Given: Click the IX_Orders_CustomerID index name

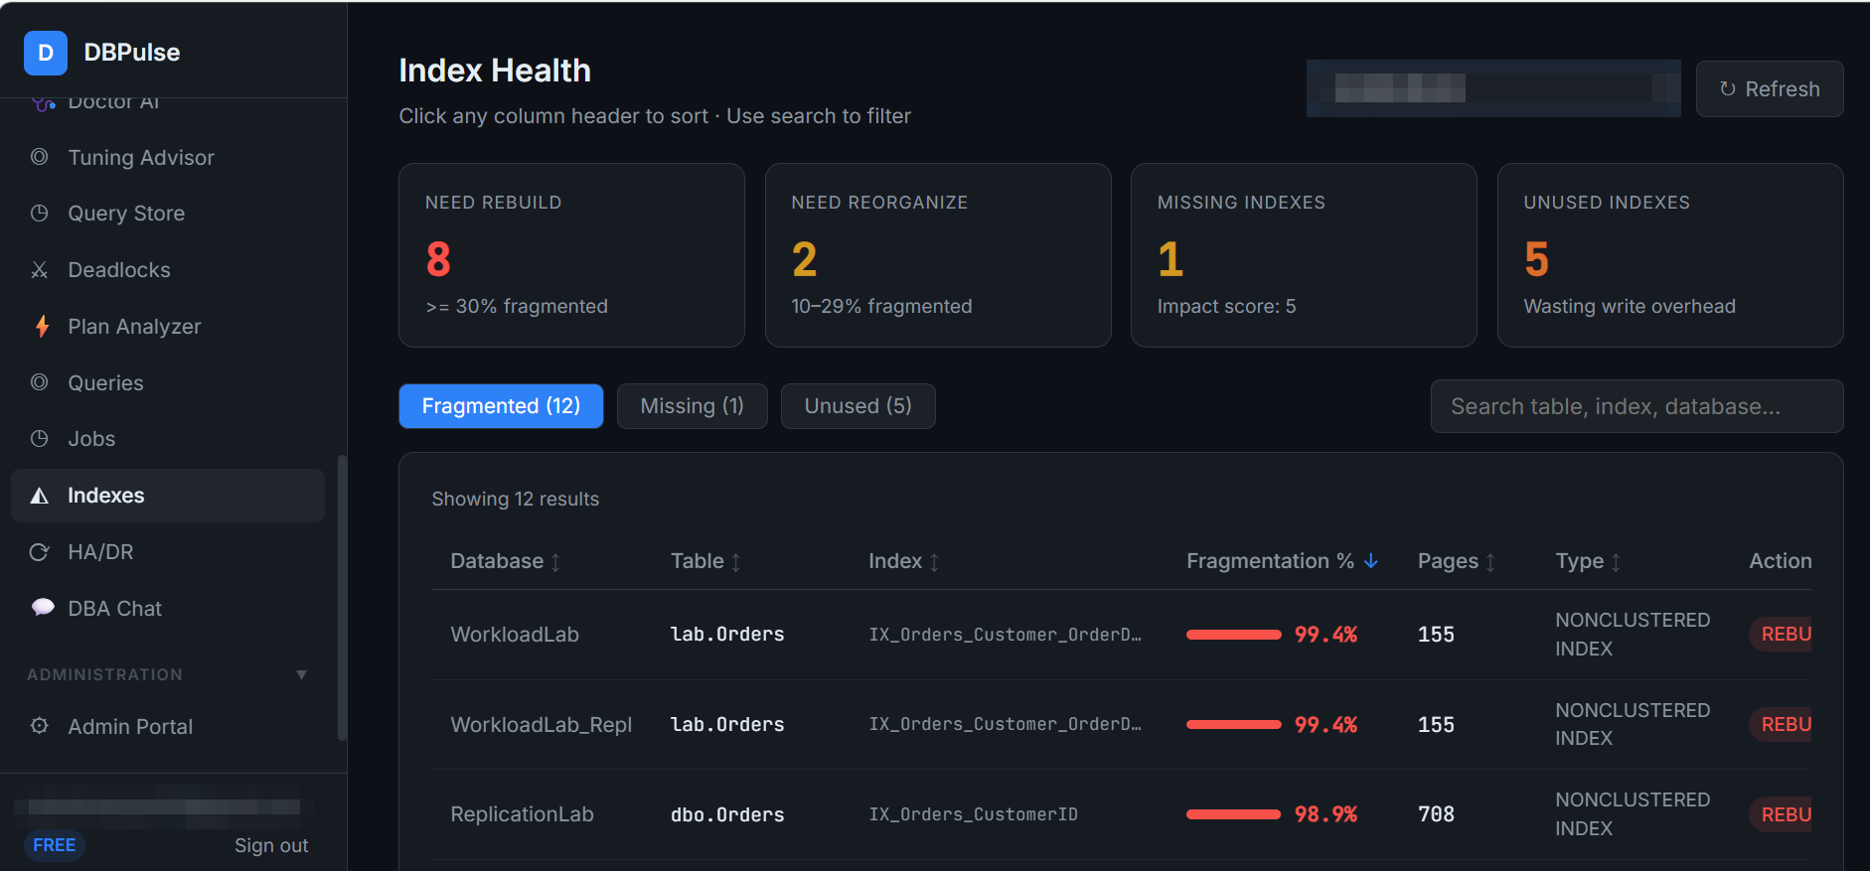Looking at the screenshot, I should 973,814.
